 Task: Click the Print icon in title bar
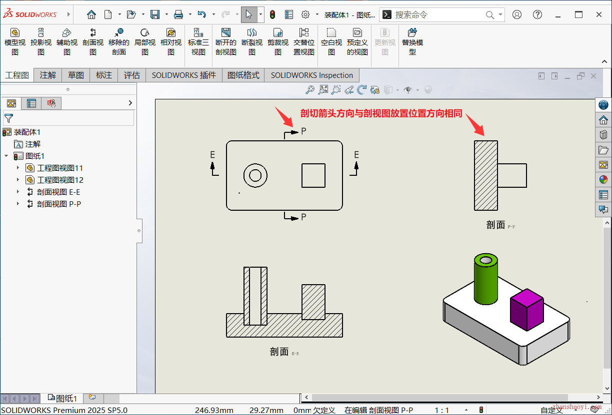[x=178, y=14]
